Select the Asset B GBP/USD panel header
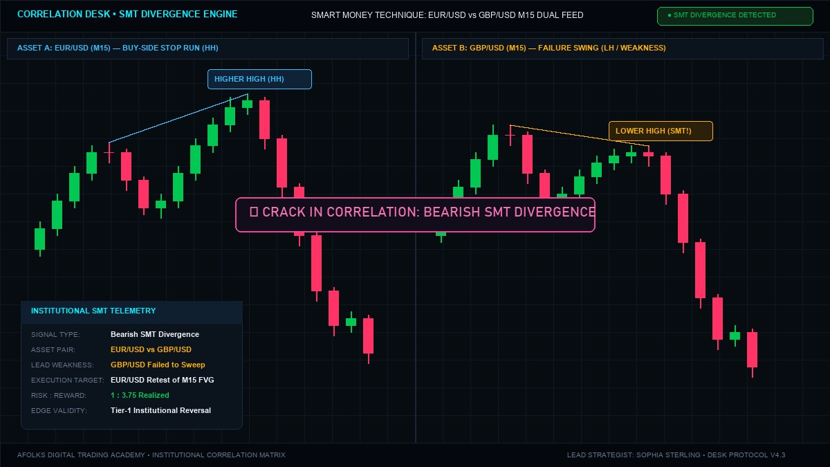The image size is (830, 467). click(622, 48)
